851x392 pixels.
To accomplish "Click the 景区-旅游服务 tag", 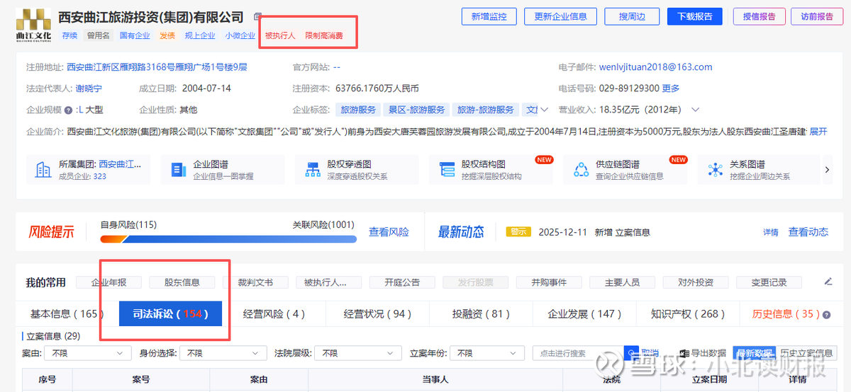I will 416,110.
